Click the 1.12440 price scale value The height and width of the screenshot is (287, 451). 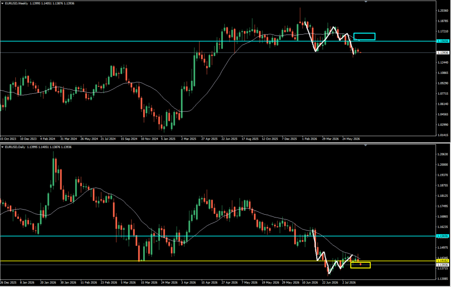coord(443,63)
